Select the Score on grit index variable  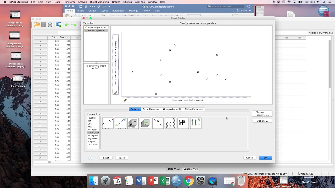96,27
